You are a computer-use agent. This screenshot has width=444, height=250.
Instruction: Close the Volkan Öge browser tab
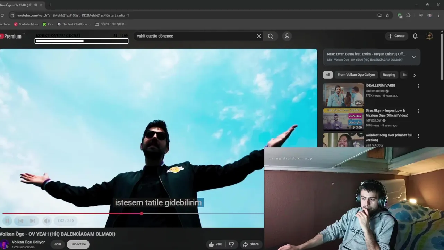tap(41, 5)
